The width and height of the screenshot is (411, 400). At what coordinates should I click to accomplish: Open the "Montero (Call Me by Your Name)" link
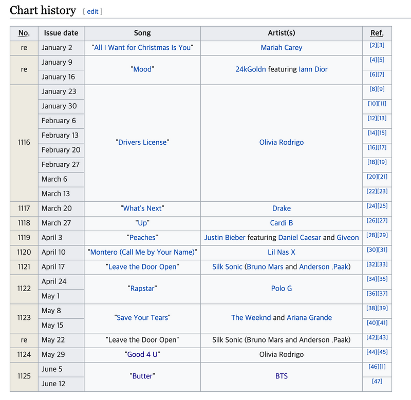click(x=142, y=253)
